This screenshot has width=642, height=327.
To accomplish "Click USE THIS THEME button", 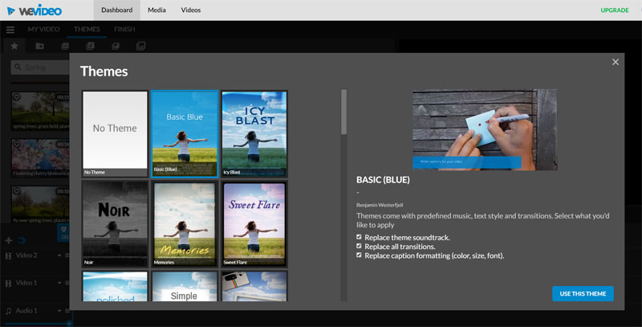I will (583, 293).
